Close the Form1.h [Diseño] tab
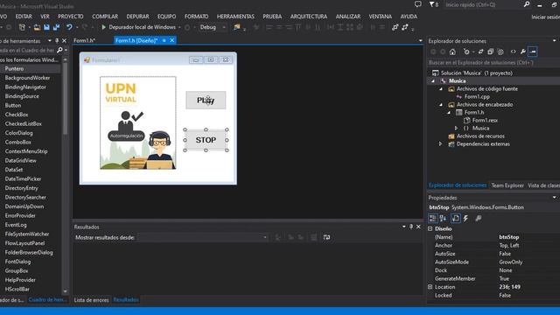The height and width of the screenshot is (315, 560). coord(172,41)
